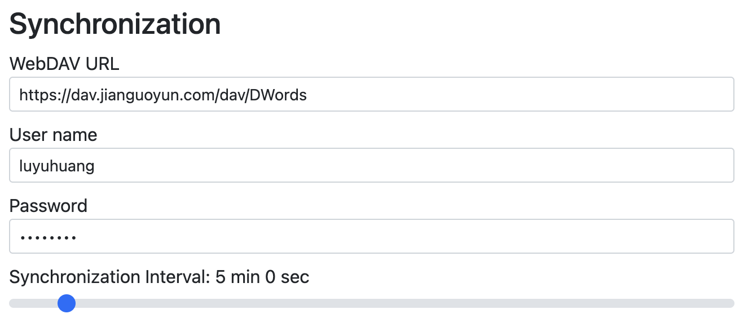
Task: Click the middle of the interval slider track
Action: (371, 303)
